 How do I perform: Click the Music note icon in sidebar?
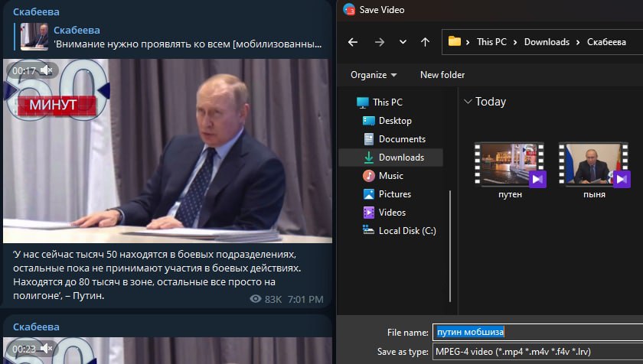(x=369, y=176)
